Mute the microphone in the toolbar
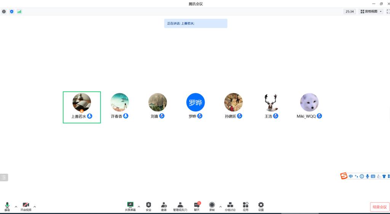 7,206
